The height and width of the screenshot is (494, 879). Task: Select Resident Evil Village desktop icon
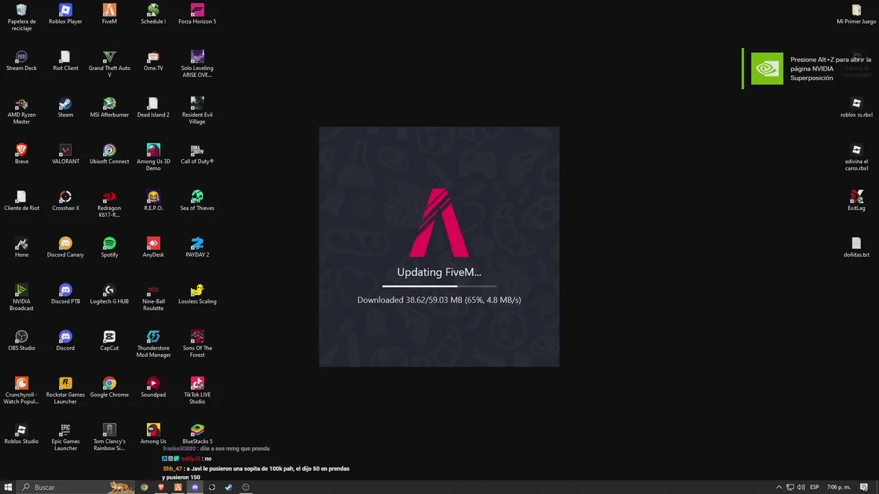click(x=197, y=110)
